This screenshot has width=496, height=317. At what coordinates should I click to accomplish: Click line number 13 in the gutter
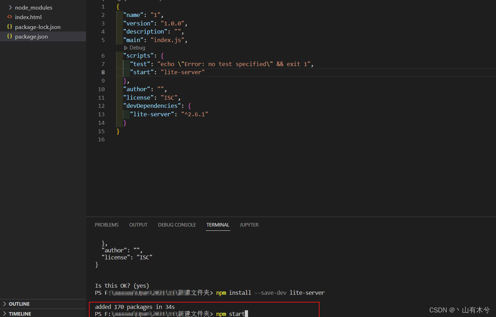coord(101,115)
